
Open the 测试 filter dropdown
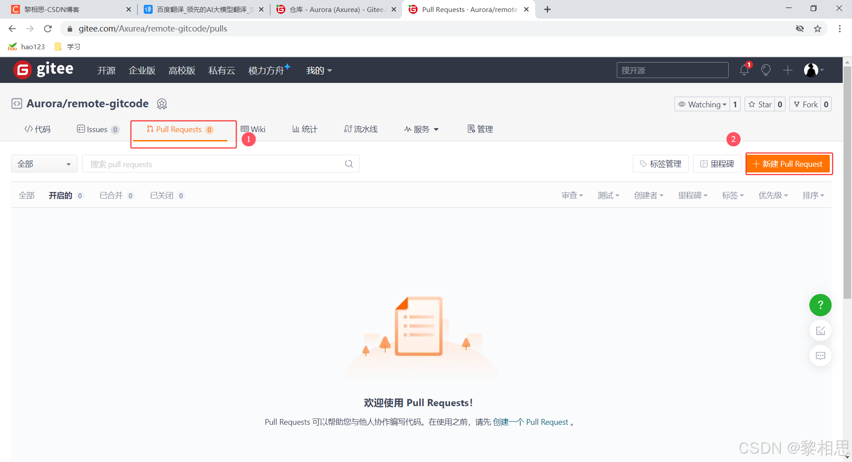click(608, 196)
